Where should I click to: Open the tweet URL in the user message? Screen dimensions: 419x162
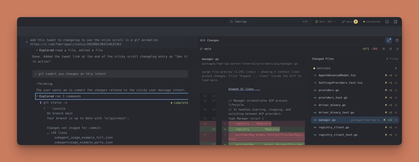coord(76,44)
